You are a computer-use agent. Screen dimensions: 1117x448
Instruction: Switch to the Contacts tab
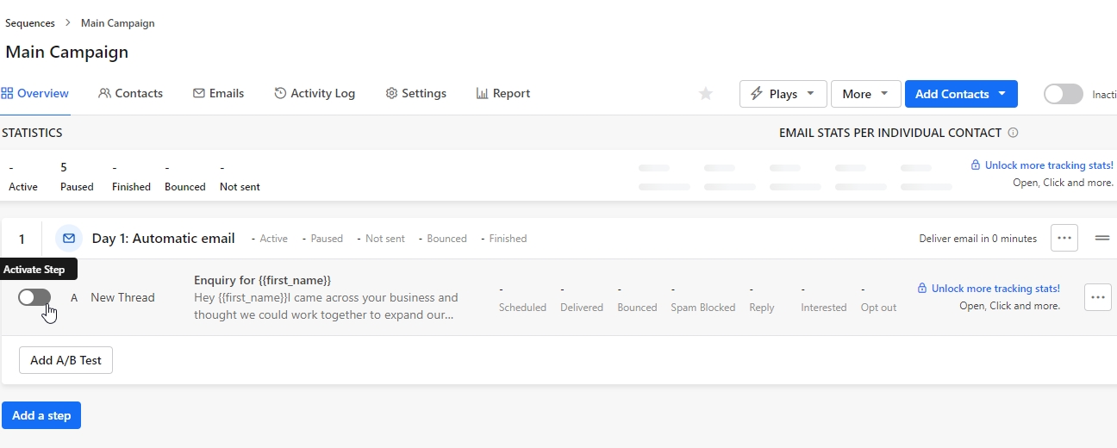[x=130, y=93]
